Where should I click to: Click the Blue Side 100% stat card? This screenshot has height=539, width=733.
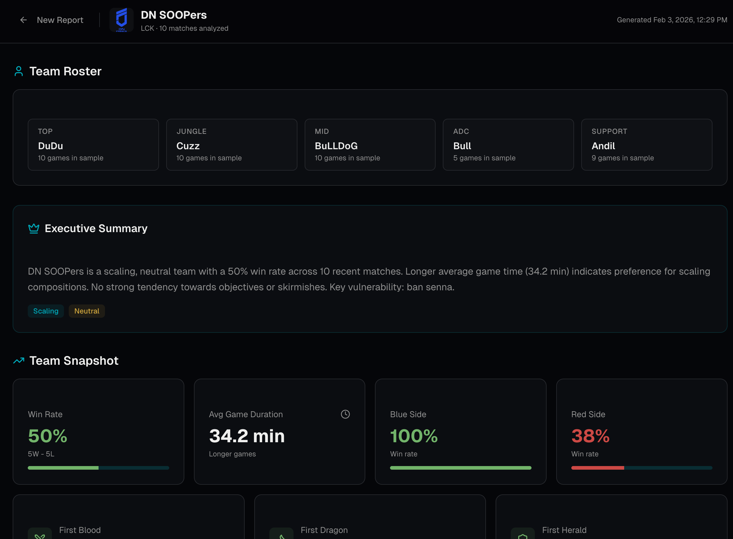(460, 431)
